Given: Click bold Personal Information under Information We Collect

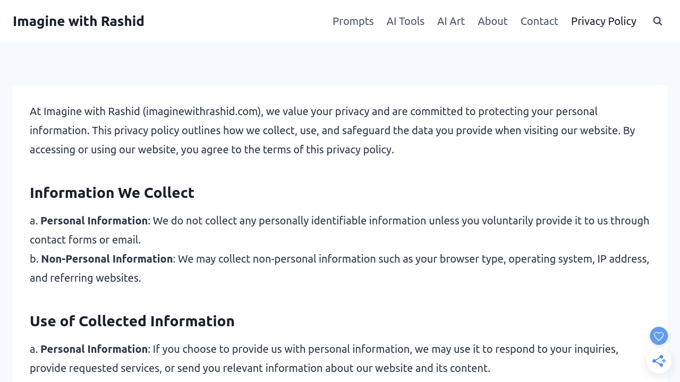Looking at the screenshot, I should [94, 221].
